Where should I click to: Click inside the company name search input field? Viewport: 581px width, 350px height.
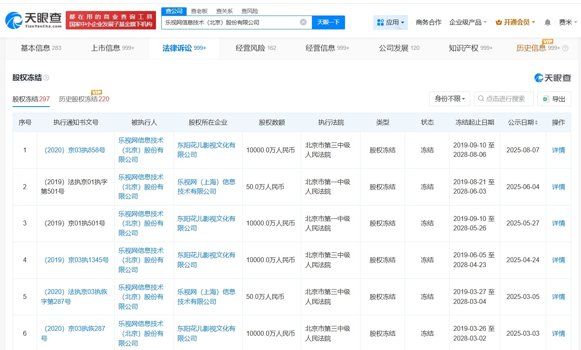(x=229, y=22)
